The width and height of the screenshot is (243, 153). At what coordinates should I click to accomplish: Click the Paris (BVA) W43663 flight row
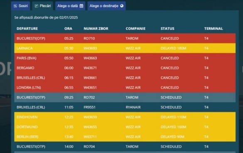(125, 58)
